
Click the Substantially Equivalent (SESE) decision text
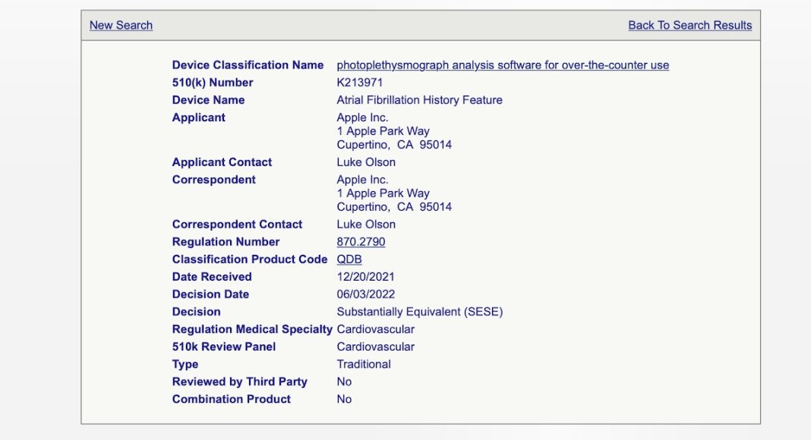pyautogui.click(x=419, y=312)
